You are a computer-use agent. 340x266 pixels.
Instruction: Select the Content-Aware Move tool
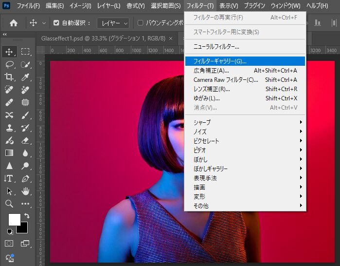click(9, 115)
